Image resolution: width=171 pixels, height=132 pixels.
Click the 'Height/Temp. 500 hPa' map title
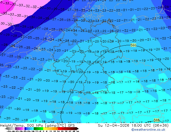pyautogui.click(x=22, y=126)
